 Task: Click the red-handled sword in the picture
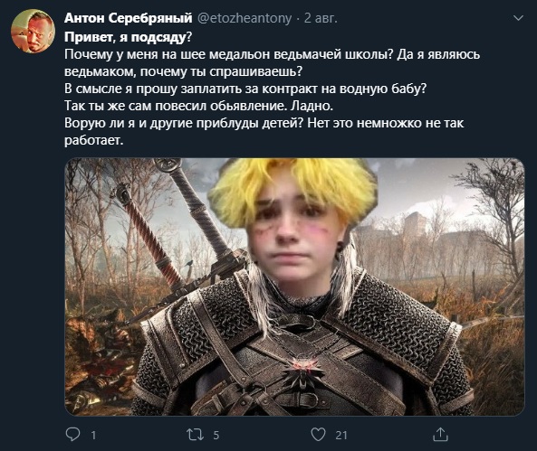[149, 237]
